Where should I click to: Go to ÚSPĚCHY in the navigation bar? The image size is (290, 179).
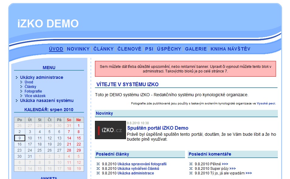169,49
